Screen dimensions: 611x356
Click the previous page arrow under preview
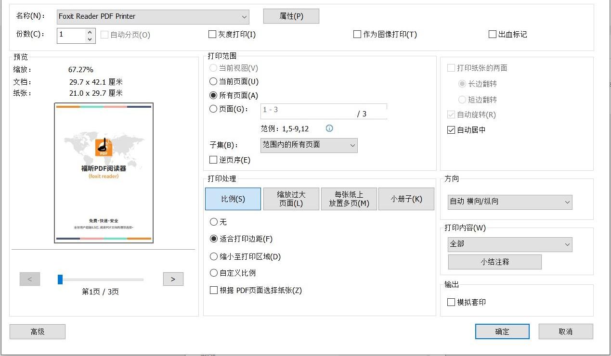pyautogui.click(x=30, y=279)
